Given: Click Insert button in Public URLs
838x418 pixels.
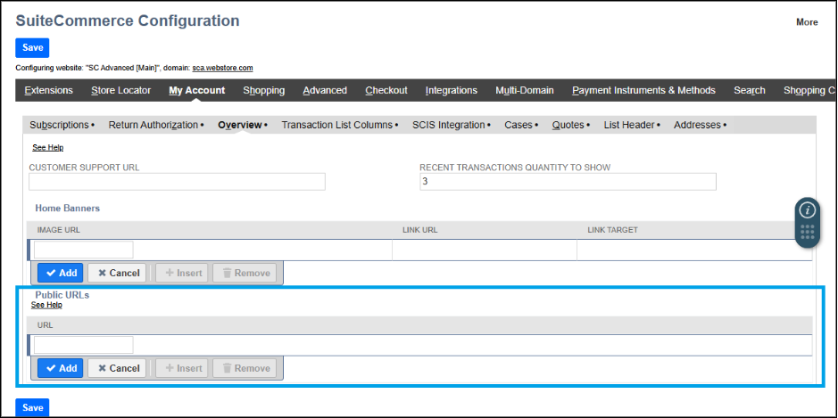Looking at the screenshot, I should tap(182, 368).
